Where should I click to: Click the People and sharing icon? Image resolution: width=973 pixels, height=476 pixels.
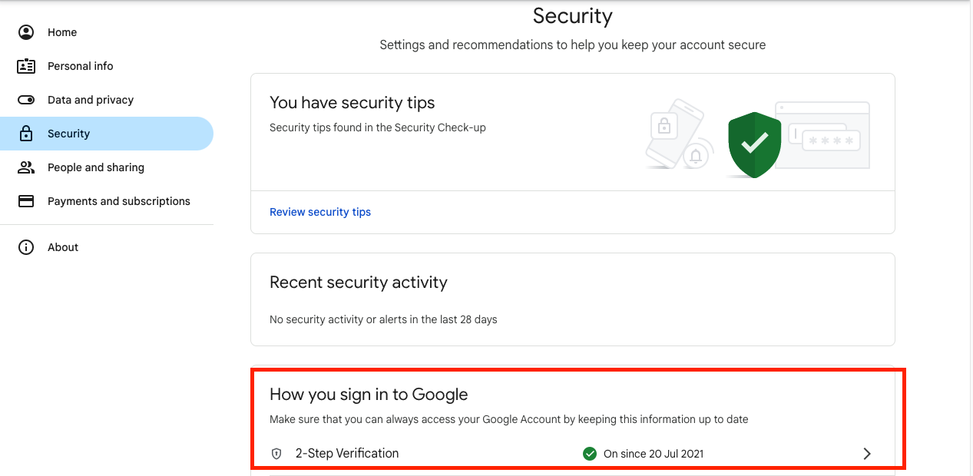pos(26,167)
